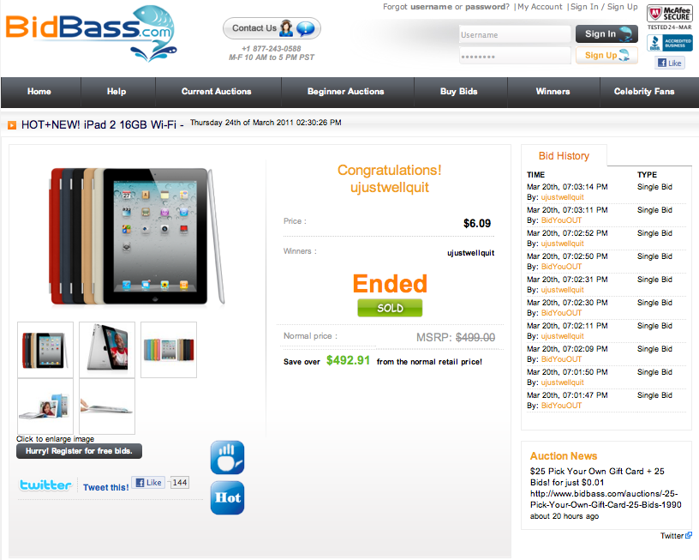The height and width of the screenshot is (560, 699).
Task: Click the Twitter logo icon
Action: coord(45,485)
